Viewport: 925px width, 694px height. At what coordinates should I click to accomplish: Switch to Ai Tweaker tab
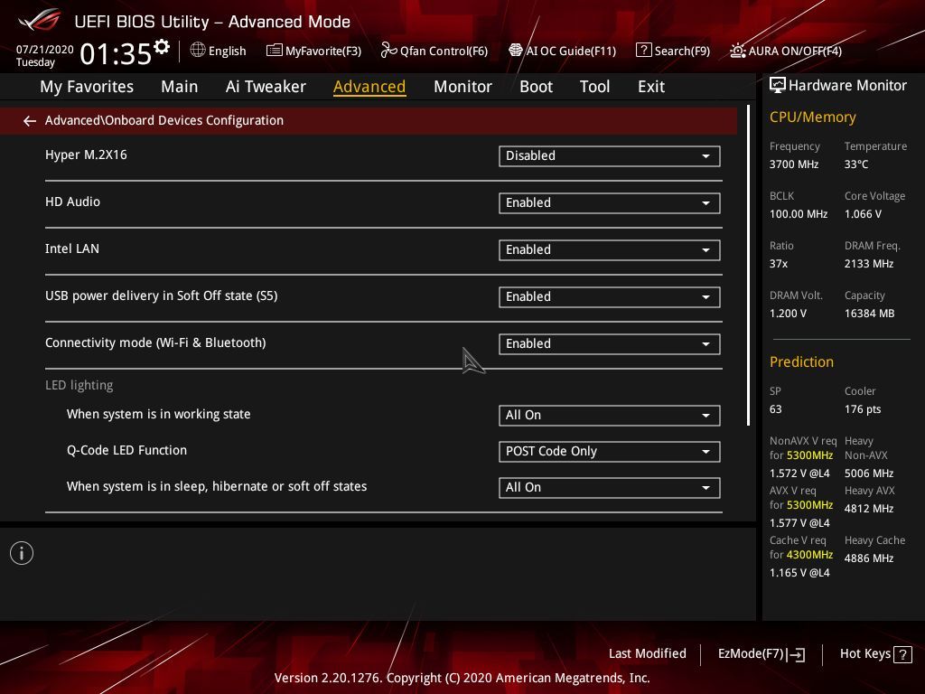click(x=266, y=87)
